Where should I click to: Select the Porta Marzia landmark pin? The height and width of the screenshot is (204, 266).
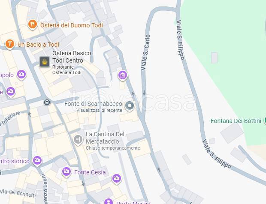(x=109, y=201)
